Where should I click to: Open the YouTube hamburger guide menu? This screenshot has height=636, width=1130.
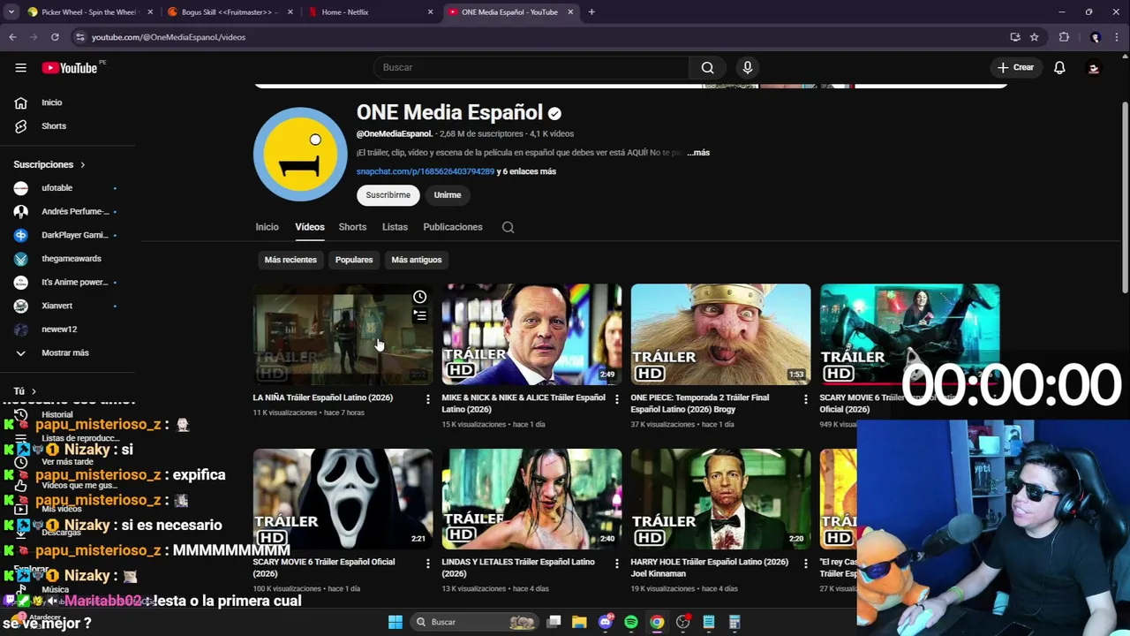click(20, 67)
